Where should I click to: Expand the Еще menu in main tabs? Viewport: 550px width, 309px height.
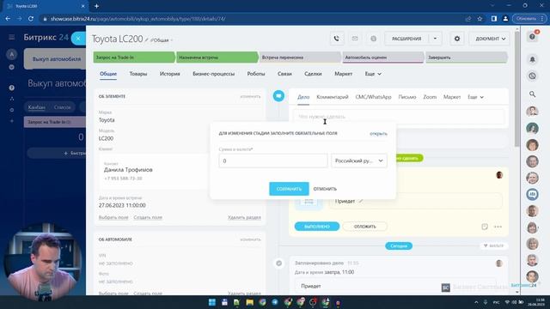pyautogui.click(x=373, y=74)
